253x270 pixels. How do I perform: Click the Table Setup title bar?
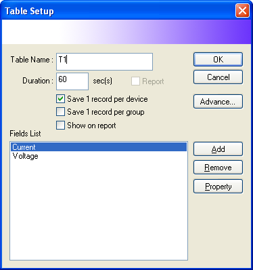tap(117, 11)
